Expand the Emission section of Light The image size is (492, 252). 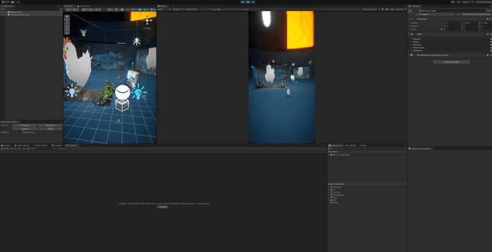tap(411, 45)
